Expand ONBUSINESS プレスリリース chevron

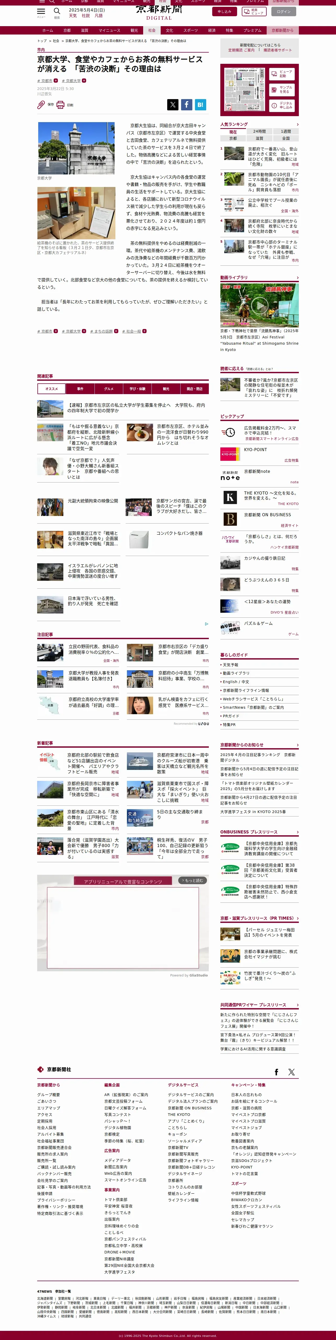[x=298, y=832]
